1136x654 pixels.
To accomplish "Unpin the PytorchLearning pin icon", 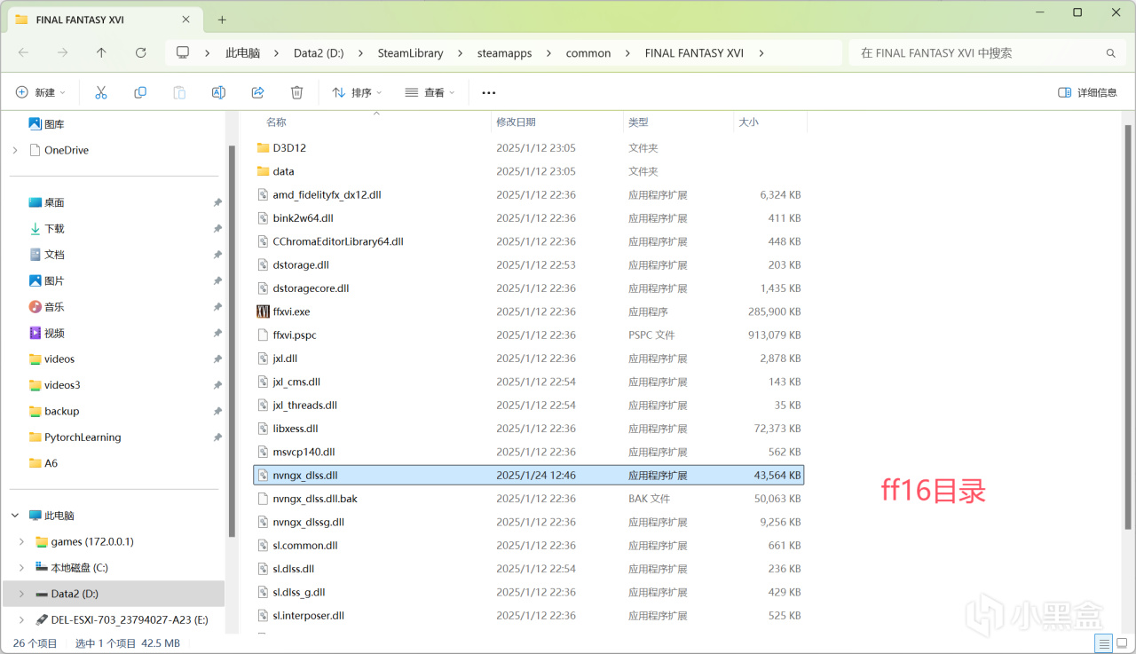I will pyautogui.click(x=217, y=437).
